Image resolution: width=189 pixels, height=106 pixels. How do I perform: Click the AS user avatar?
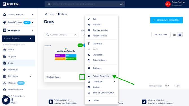tap(168, 4)
